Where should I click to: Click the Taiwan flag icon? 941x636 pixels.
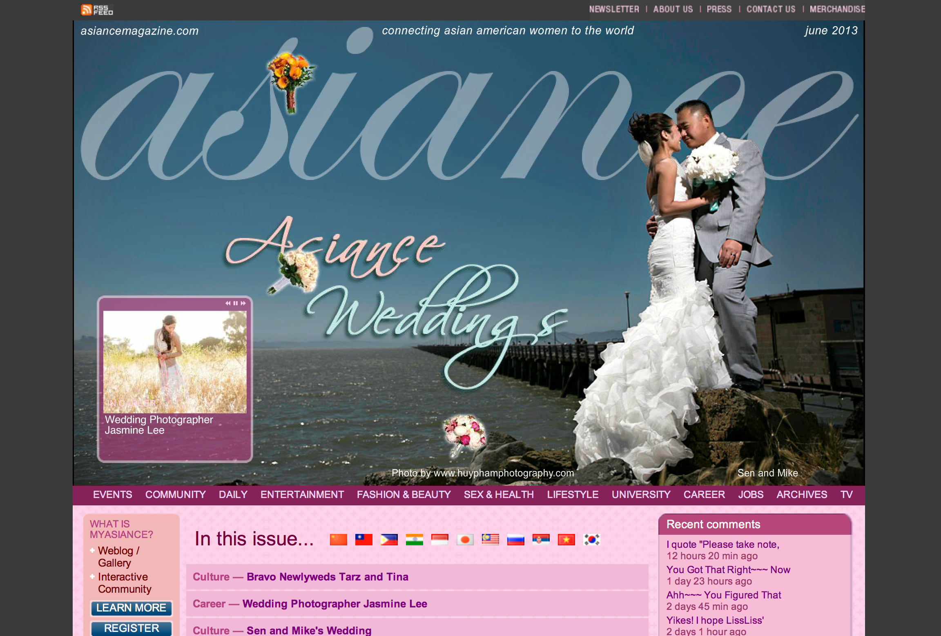(363, 540)
